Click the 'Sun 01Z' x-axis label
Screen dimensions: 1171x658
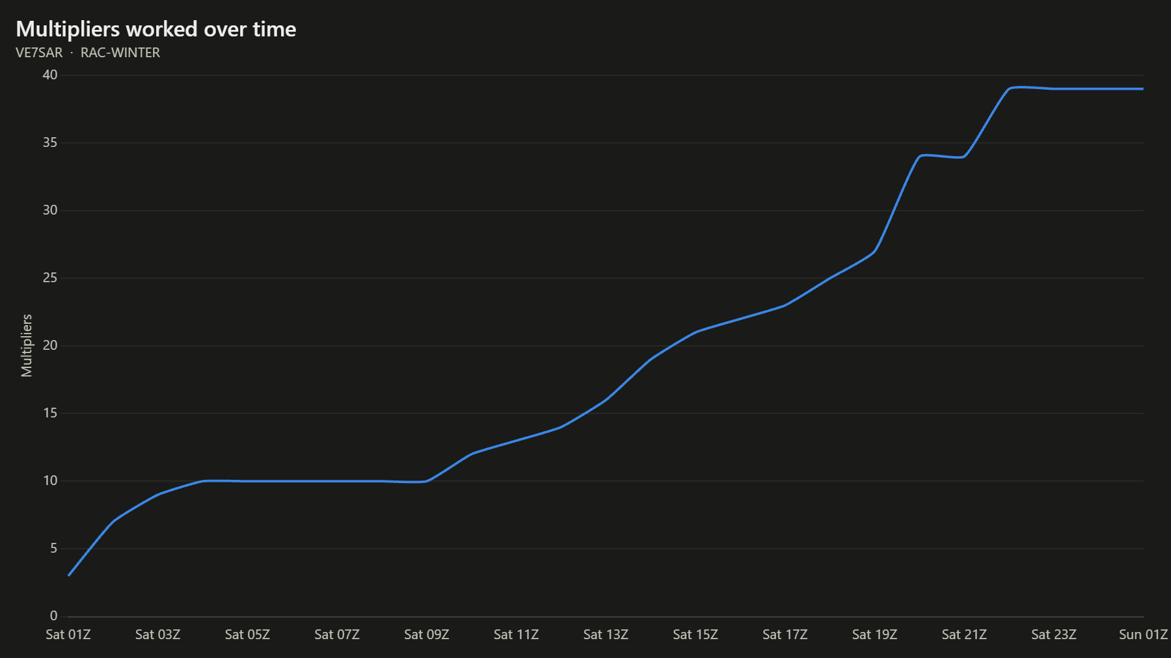click(x=1143, y=635)
